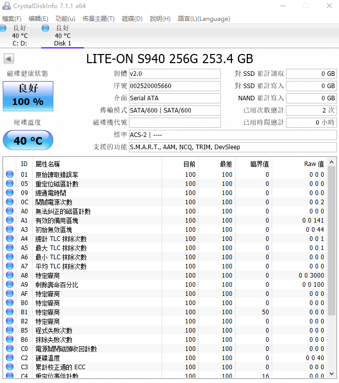Click status icon for attribute A3 初始無效區塊

coord(10,229)
